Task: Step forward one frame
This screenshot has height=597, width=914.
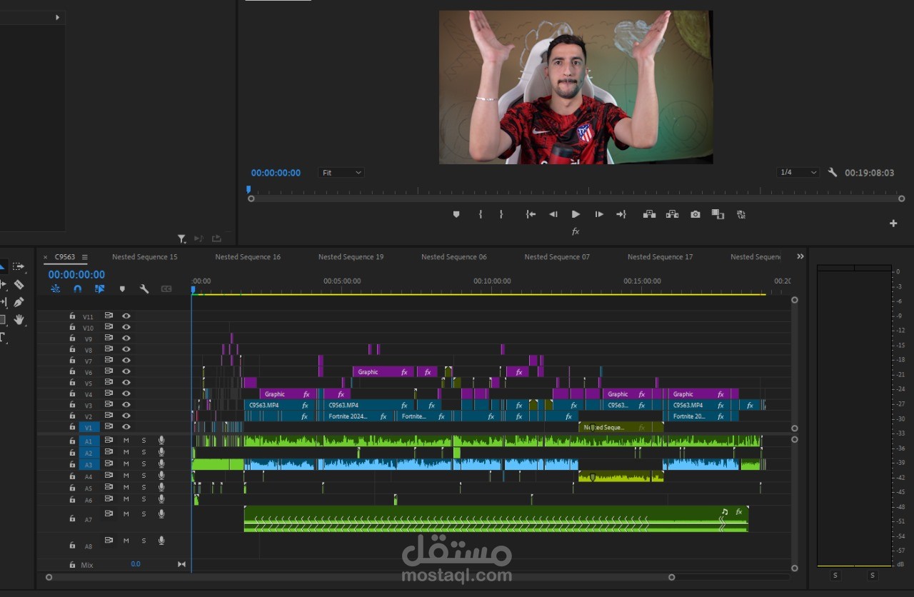Action: pos(599,214)
